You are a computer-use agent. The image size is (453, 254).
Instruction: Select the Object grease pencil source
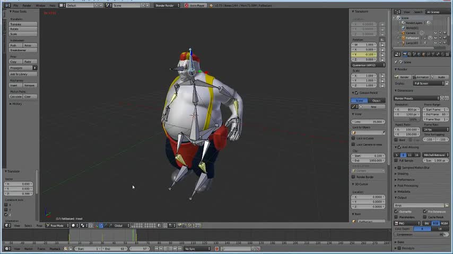coord(377,101)
